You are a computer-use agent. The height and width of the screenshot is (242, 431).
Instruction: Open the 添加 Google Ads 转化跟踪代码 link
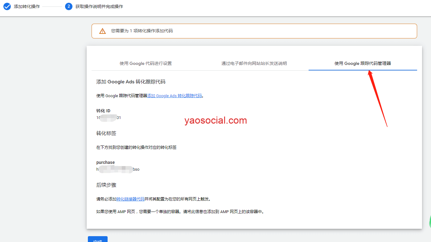click(174, 96)
